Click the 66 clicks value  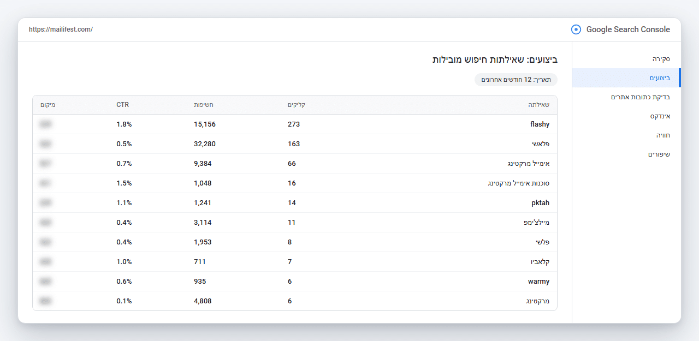(292, 164)
